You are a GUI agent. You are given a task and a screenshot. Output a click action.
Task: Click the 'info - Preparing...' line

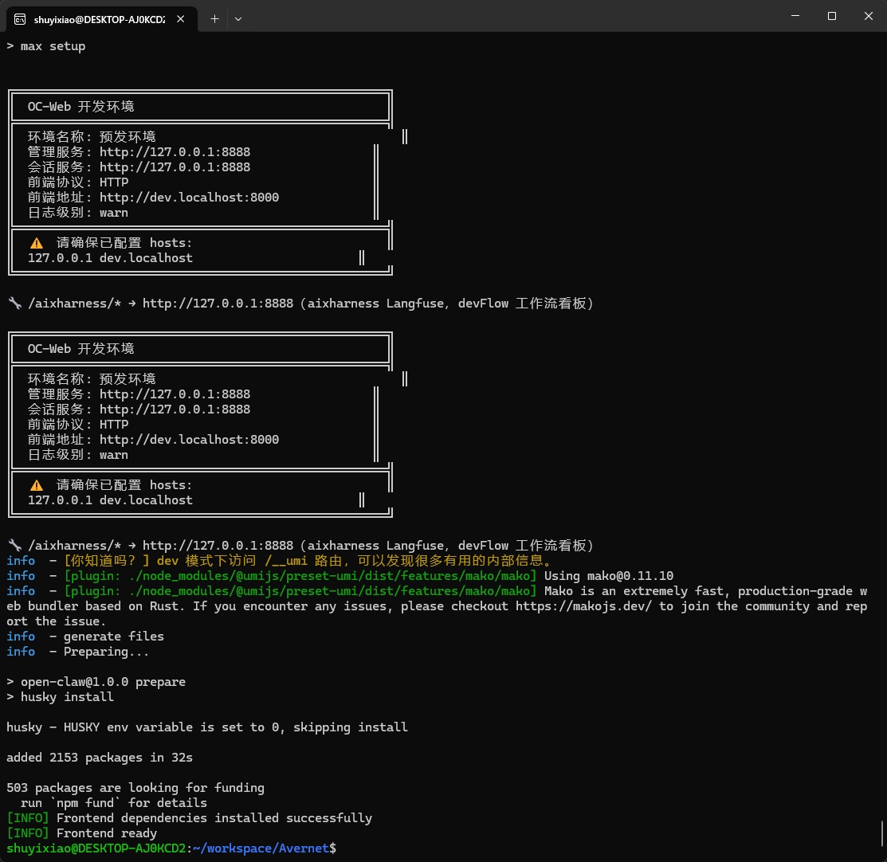pyautogui.click(x=78, y=652)
